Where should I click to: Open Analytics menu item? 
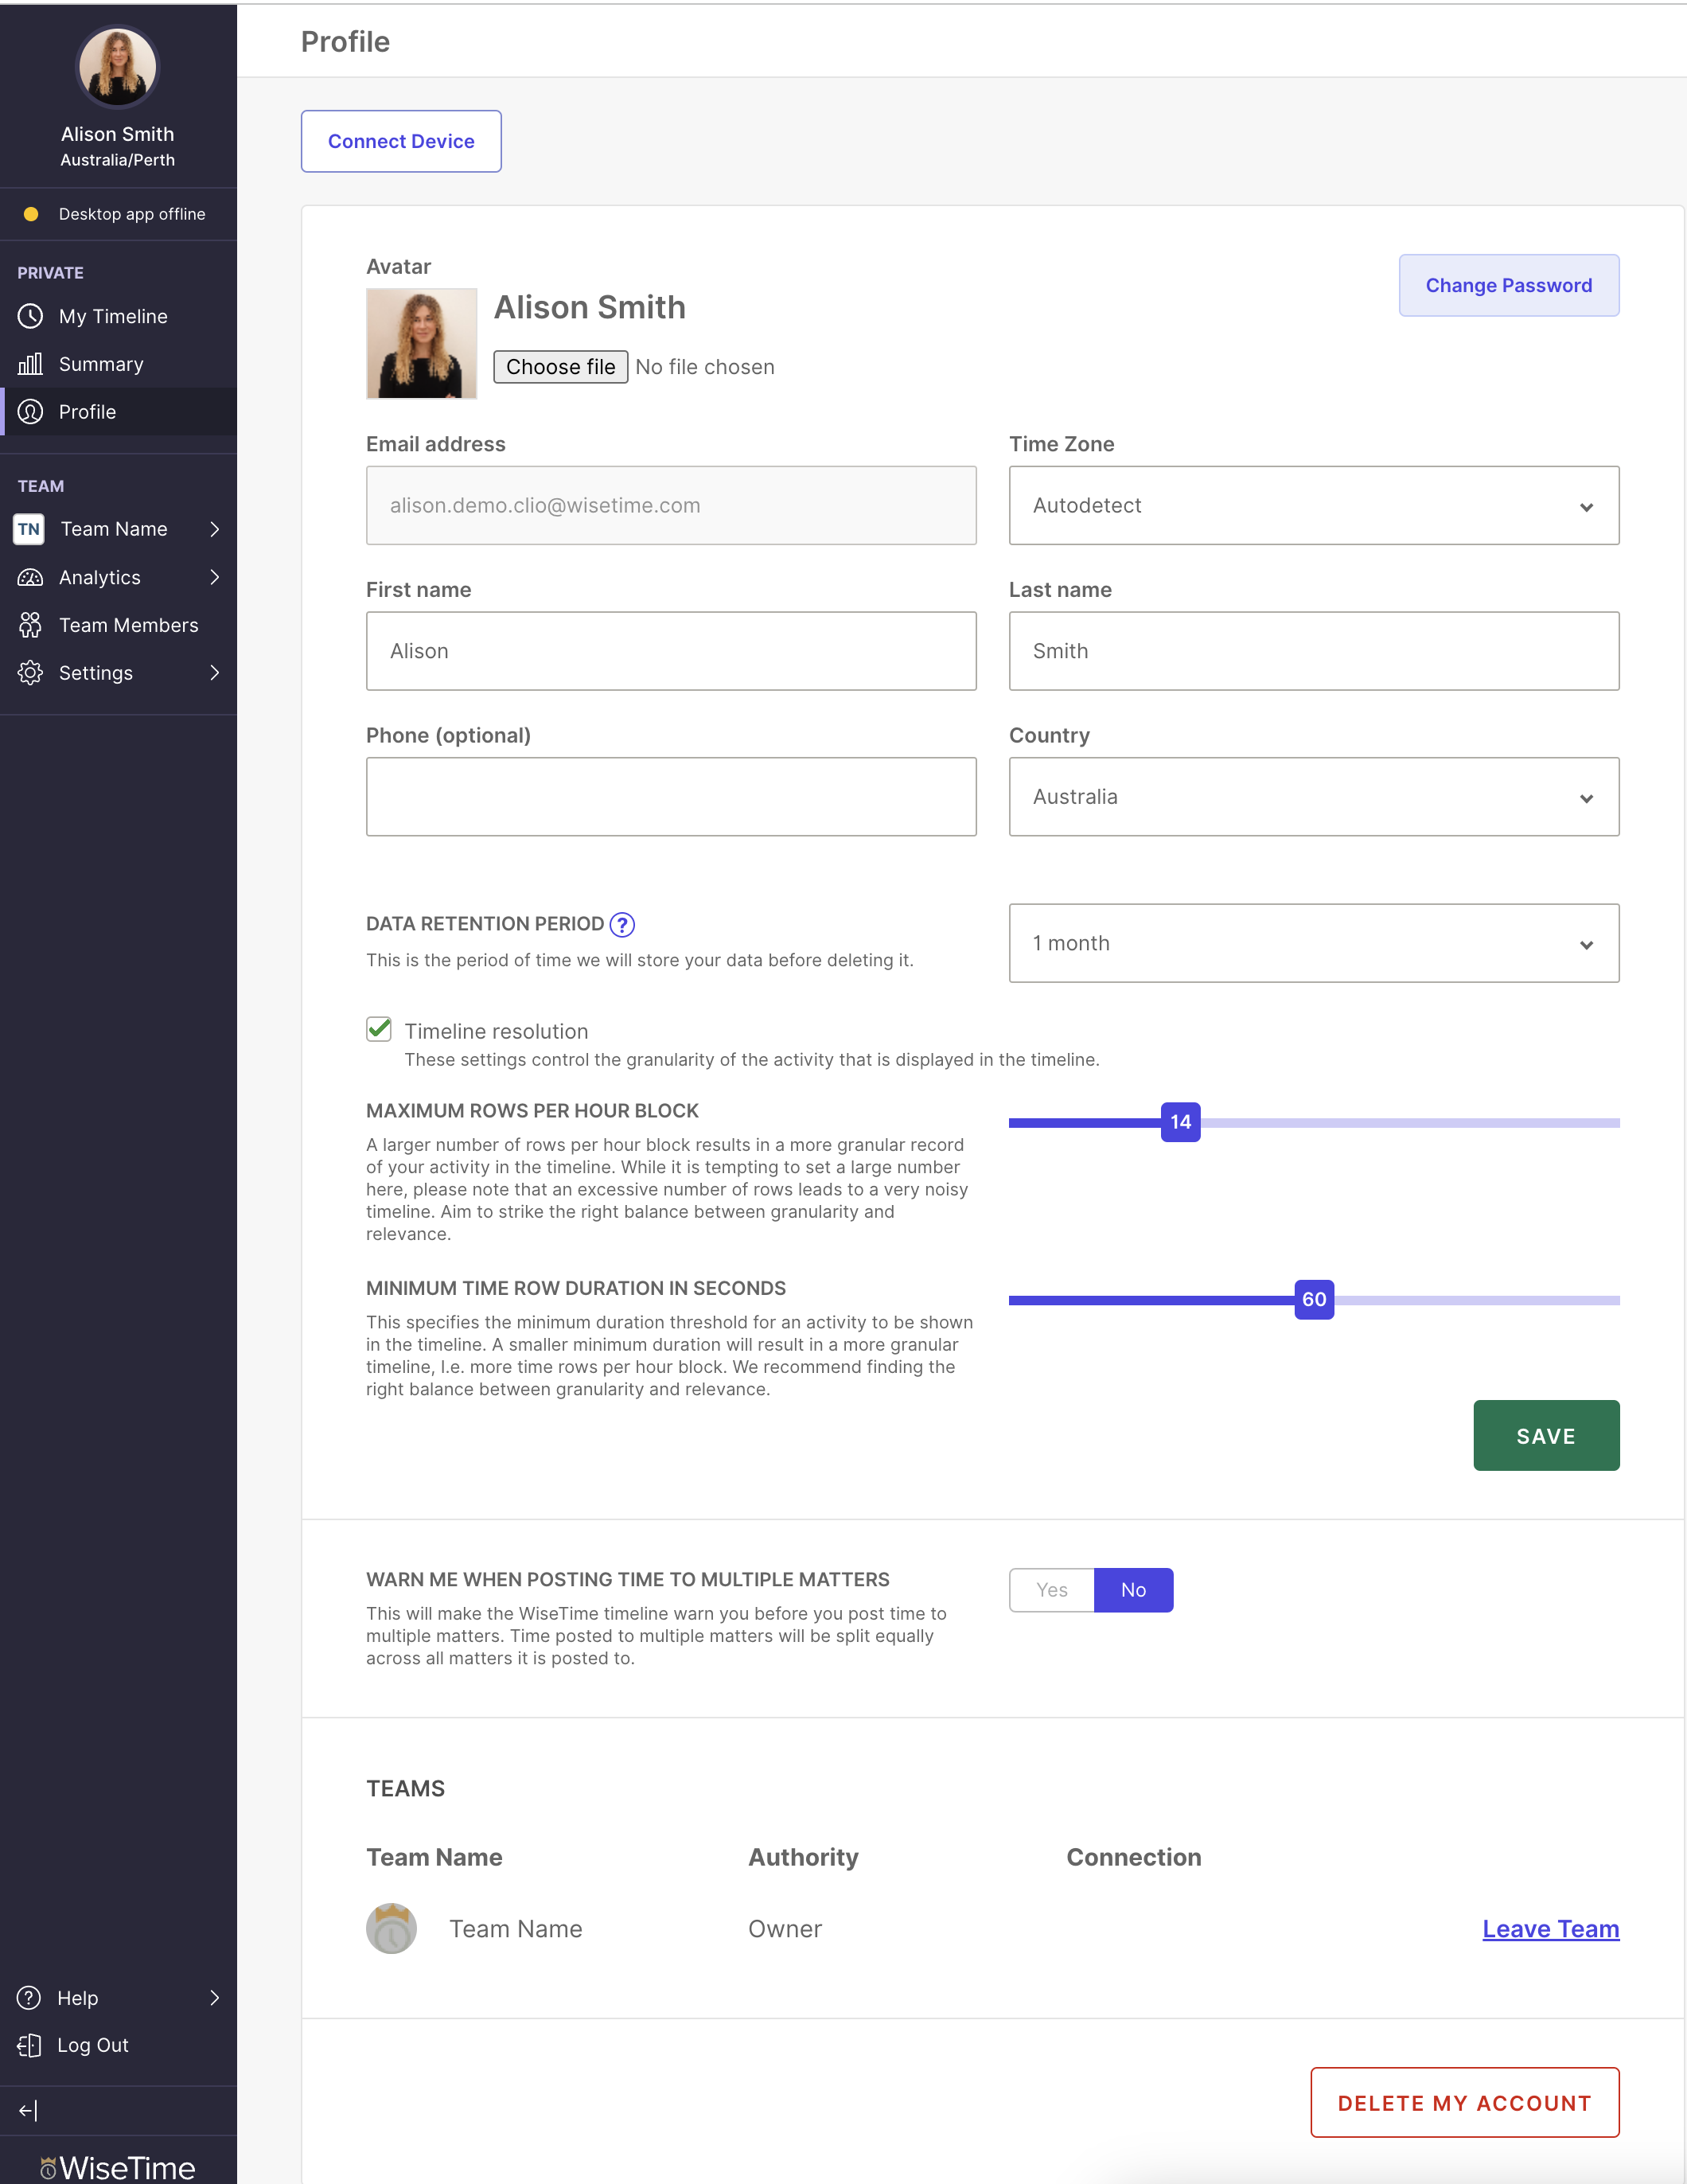118,577
